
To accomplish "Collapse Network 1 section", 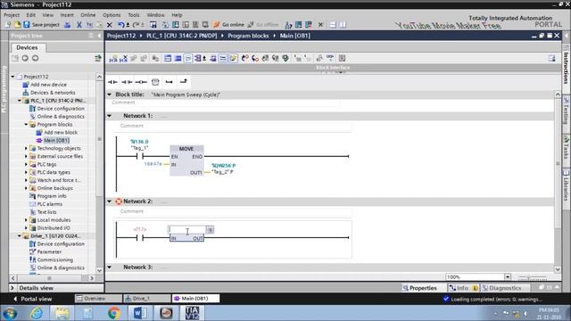I will click(109, 116).
